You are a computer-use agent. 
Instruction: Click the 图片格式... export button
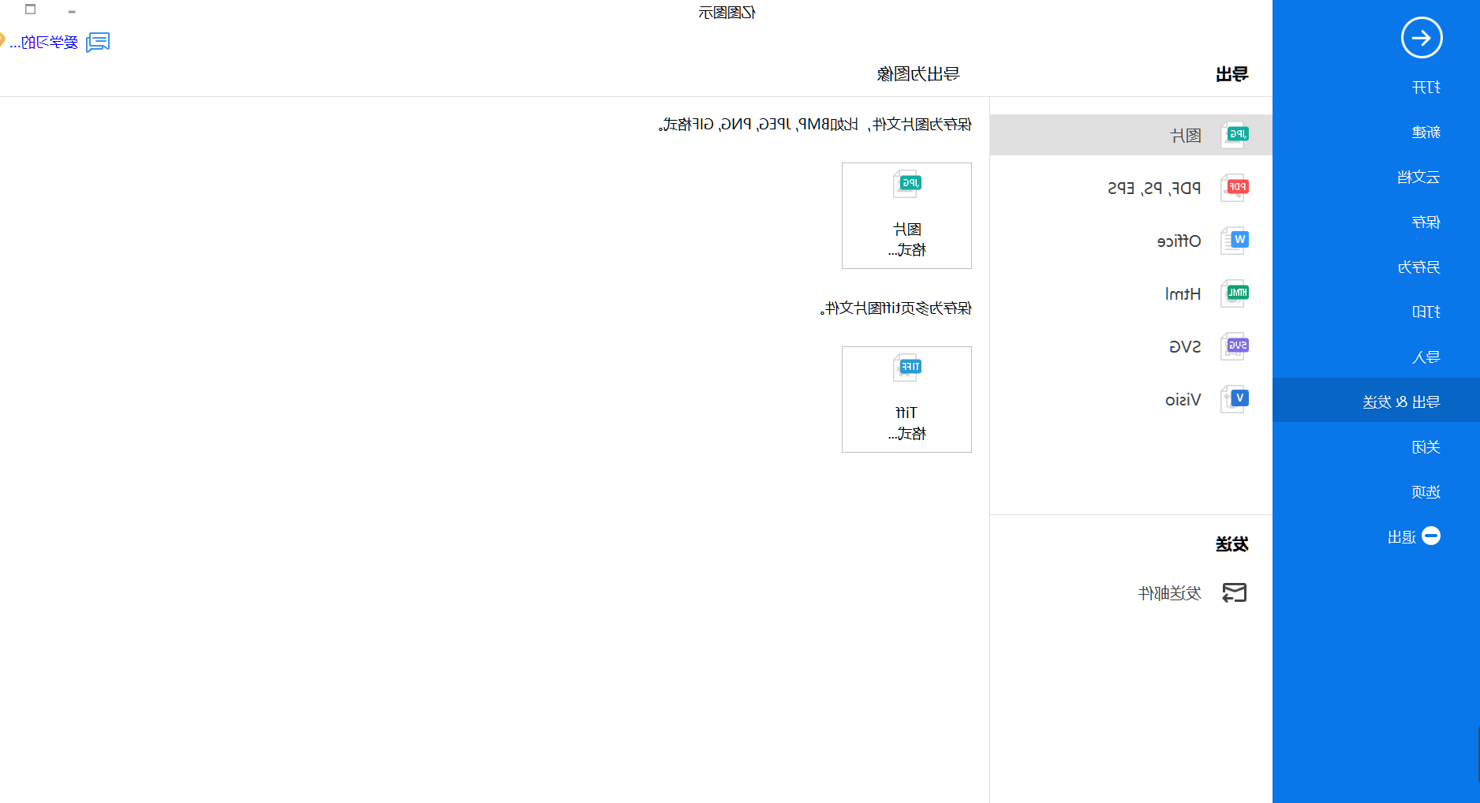pos(906,215)
